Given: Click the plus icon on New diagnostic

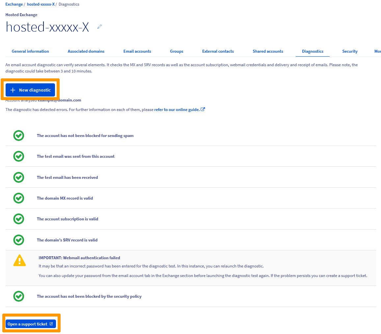Looking at the screenshot, I should (13, 90).
